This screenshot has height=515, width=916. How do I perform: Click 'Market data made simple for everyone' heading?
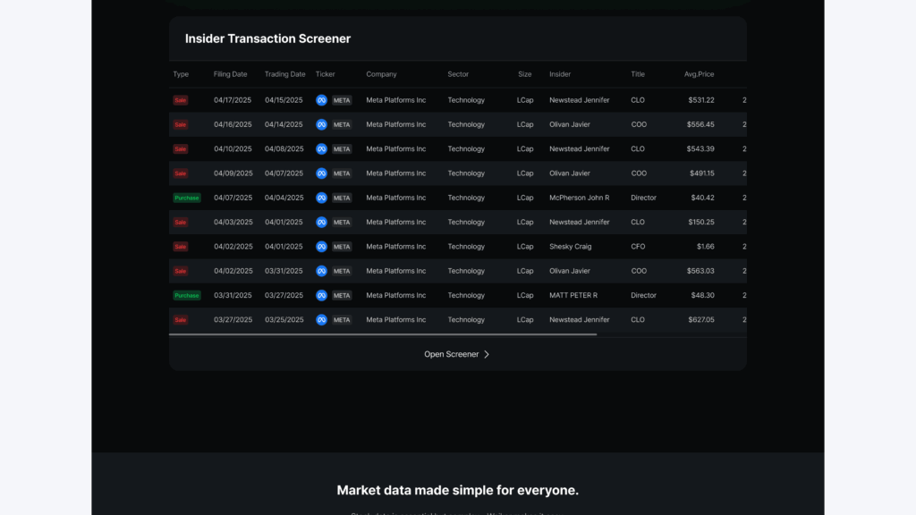[x=457, y=491]
